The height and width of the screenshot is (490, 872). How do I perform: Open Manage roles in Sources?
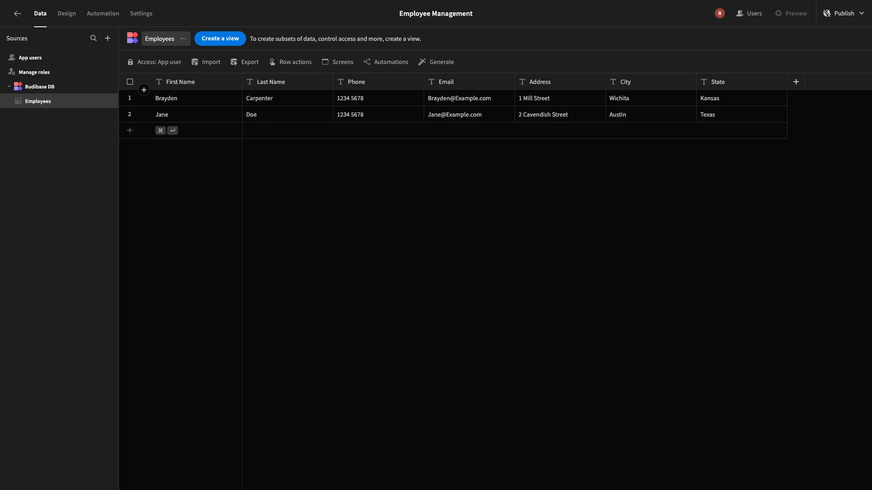point(59,72)
